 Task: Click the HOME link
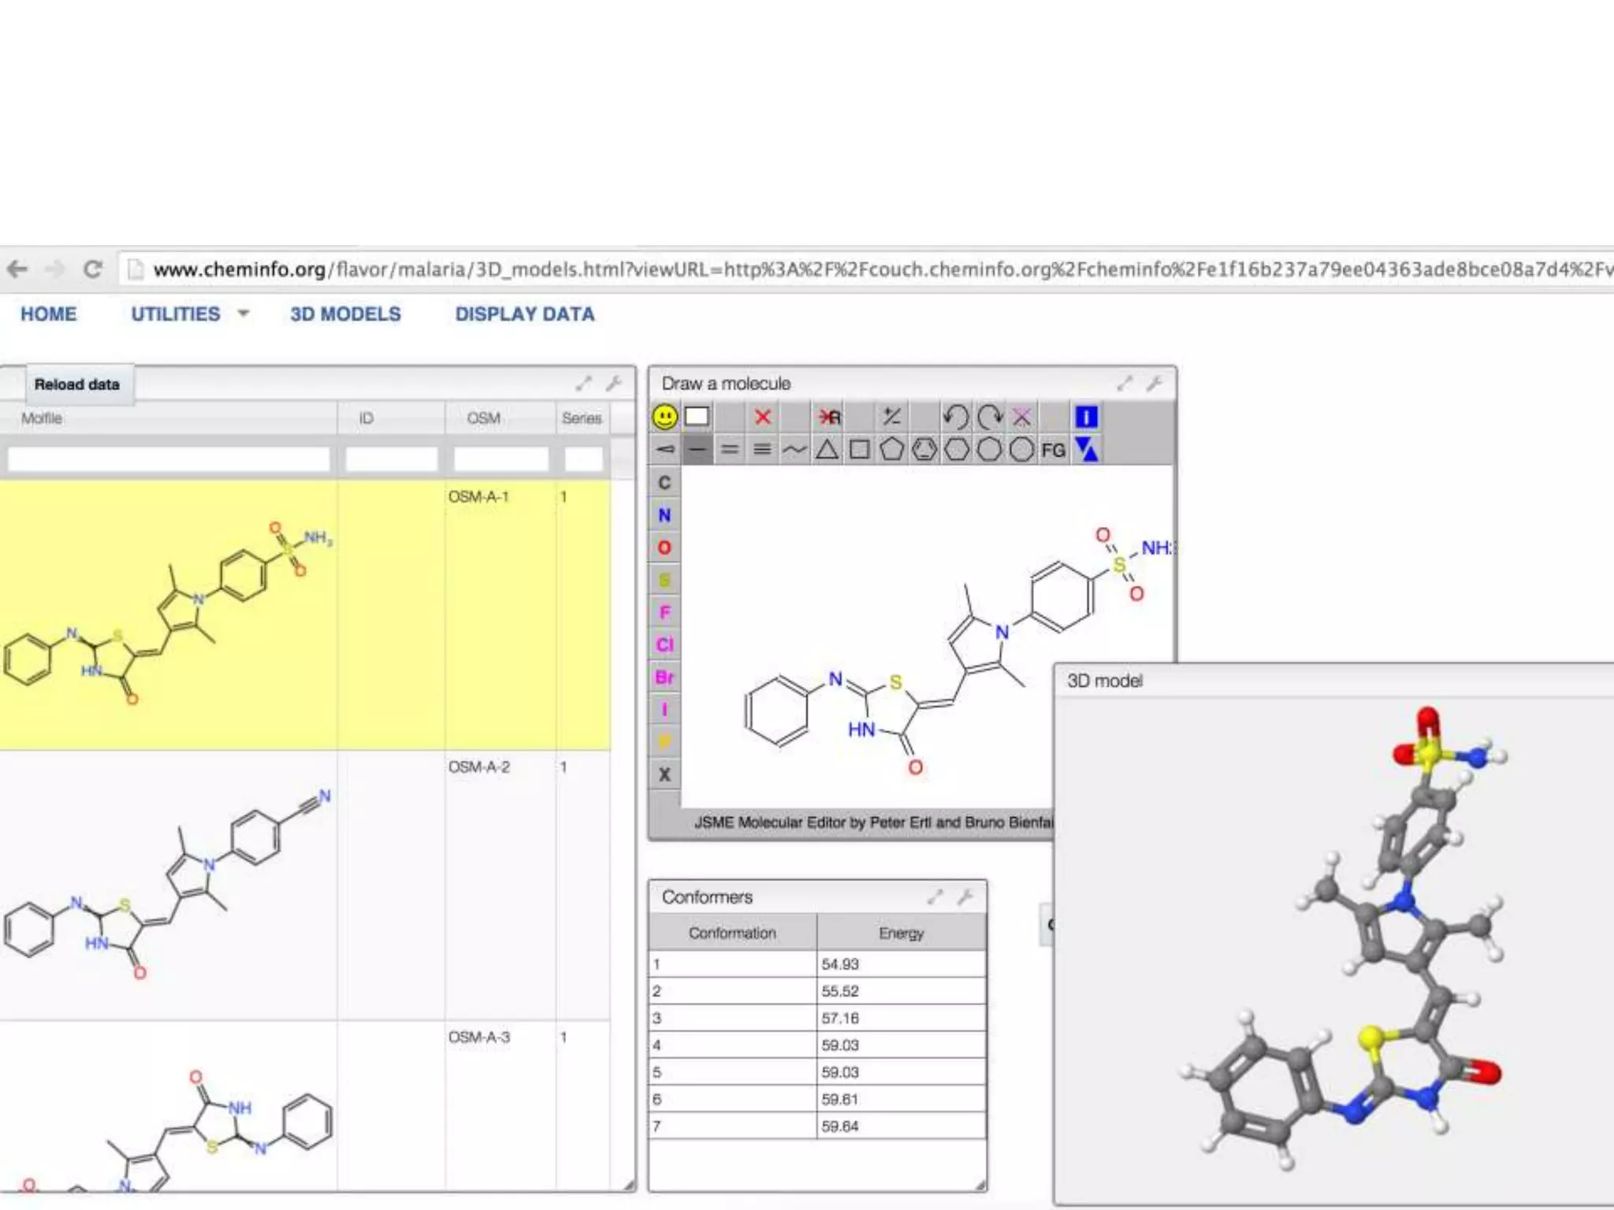coord(49,314)
